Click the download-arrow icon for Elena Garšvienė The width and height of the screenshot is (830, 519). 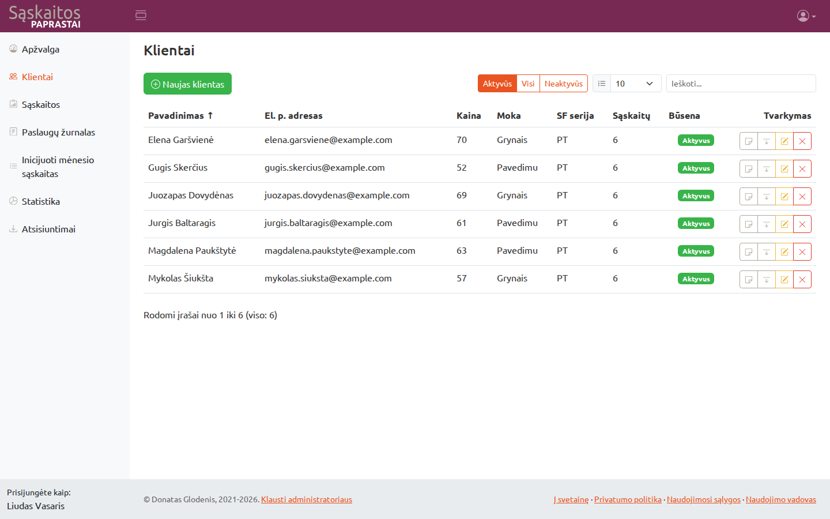pyautogui.click(x=767, y=141)
